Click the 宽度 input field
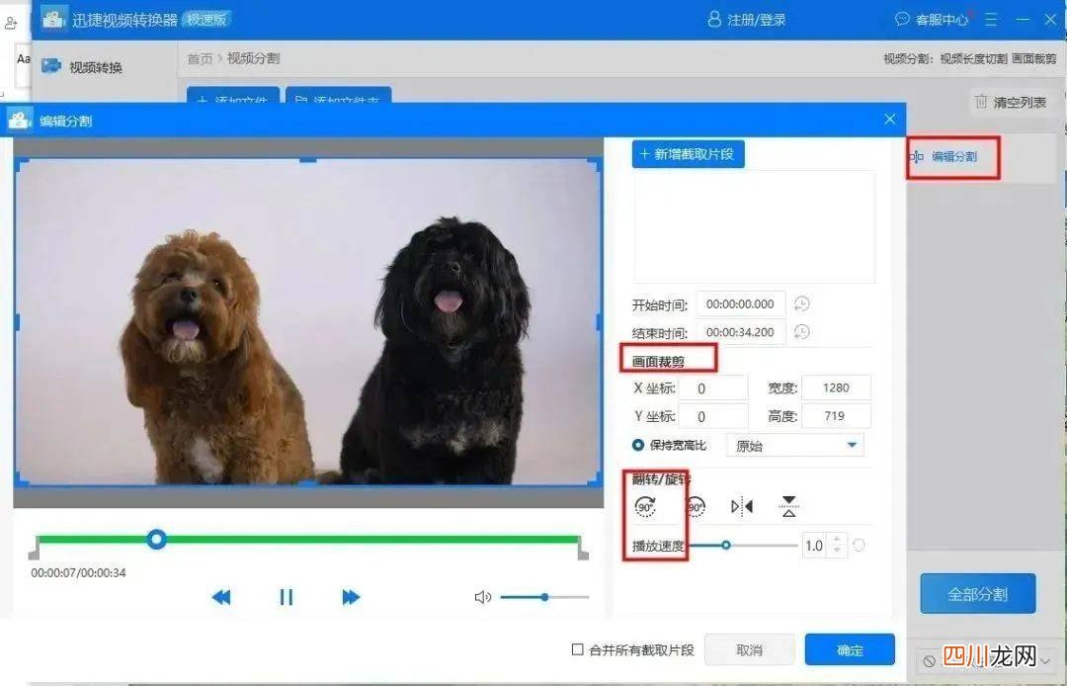 (x=837, y=387)
